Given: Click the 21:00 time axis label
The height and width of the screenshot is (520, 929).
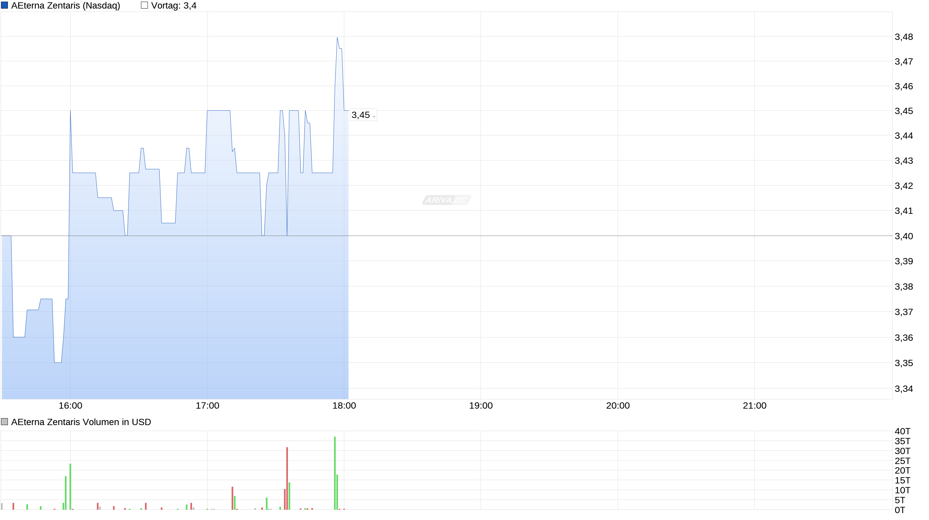Looking at the screenshot, I should click(x=754, y=406).
